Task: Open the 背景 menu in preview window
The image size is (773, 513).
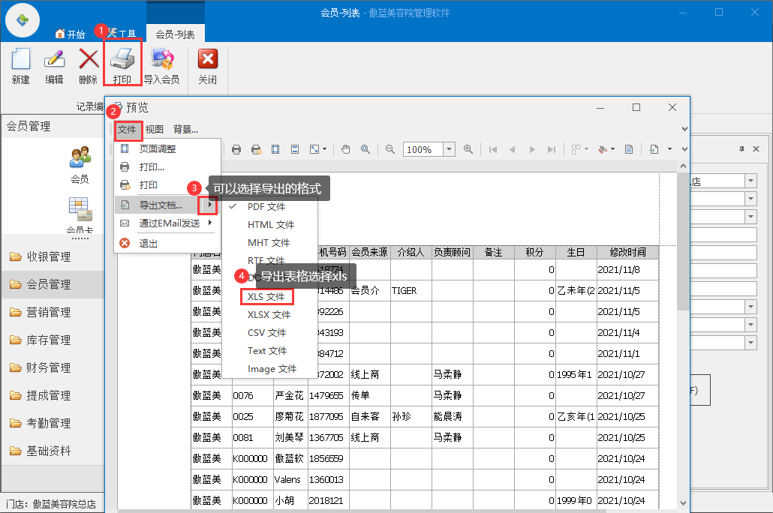Action: pyautogui.click(x=185, y=130)
